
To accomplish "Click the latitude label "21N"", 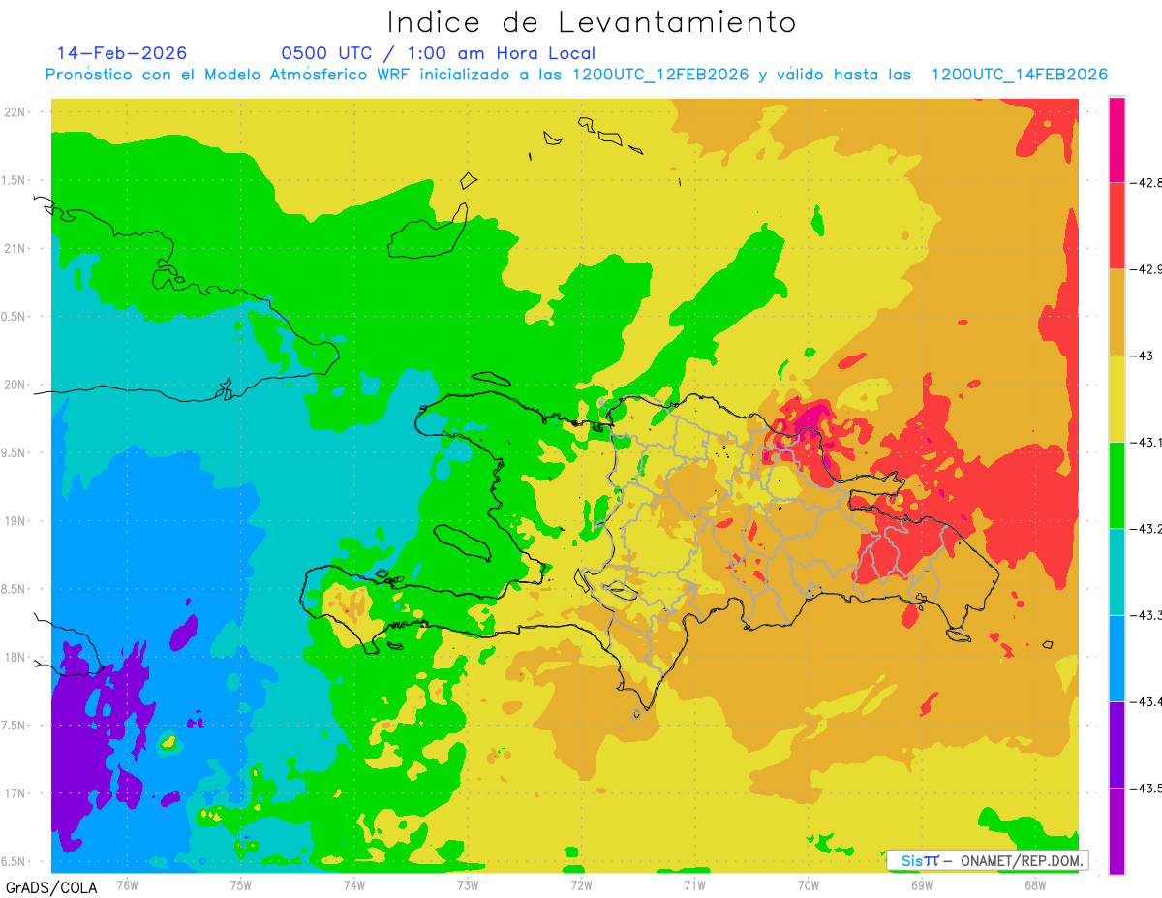I will (x=16, y=248).
